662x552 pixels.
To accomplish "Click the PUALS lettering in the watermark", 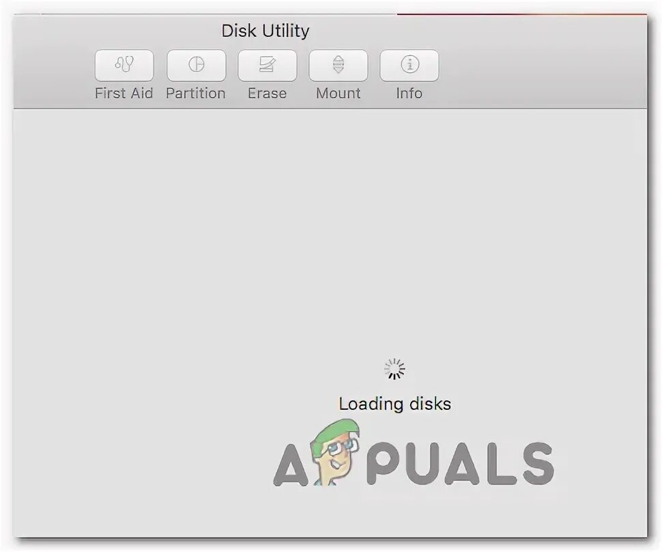I will point(460,463).
